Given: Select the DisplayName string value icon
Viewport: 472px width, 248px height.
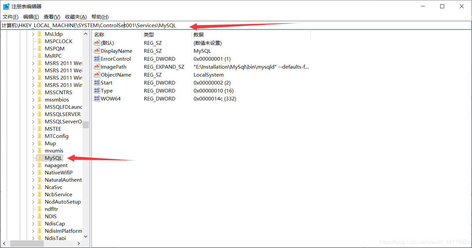Looking at the screenshot, I should pos(97,51).
